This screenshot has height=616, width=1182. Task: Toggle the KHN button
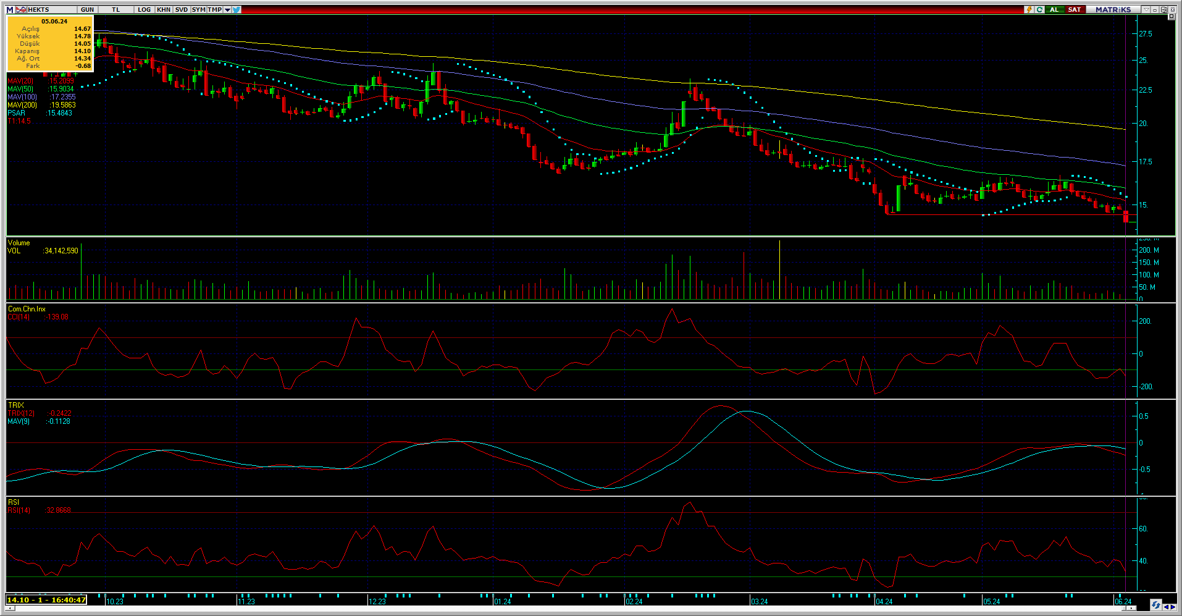coord(164,10)
